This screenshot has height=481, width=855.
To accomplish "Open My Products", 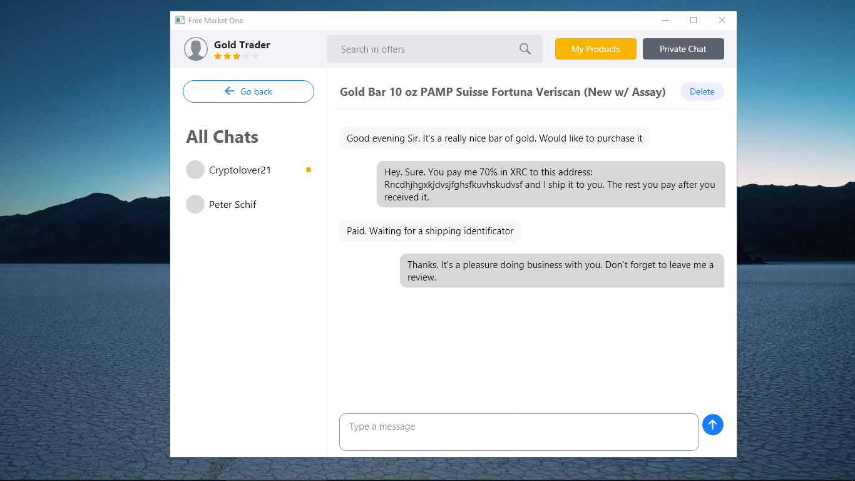I will (x=596, y=49).
